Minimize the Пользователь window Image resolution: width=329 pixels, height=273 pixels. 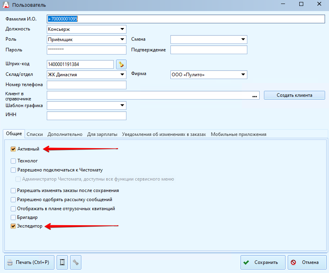pos(283,5)
